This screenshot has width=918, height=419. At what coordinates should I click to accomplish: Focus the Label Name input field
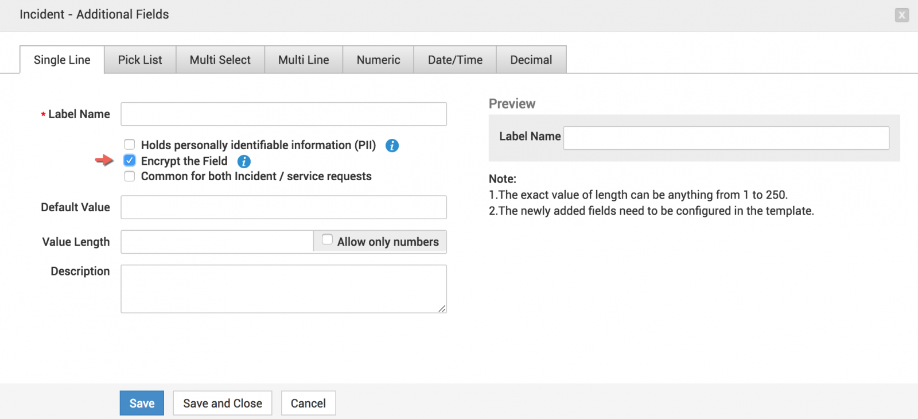click(283, 114)
